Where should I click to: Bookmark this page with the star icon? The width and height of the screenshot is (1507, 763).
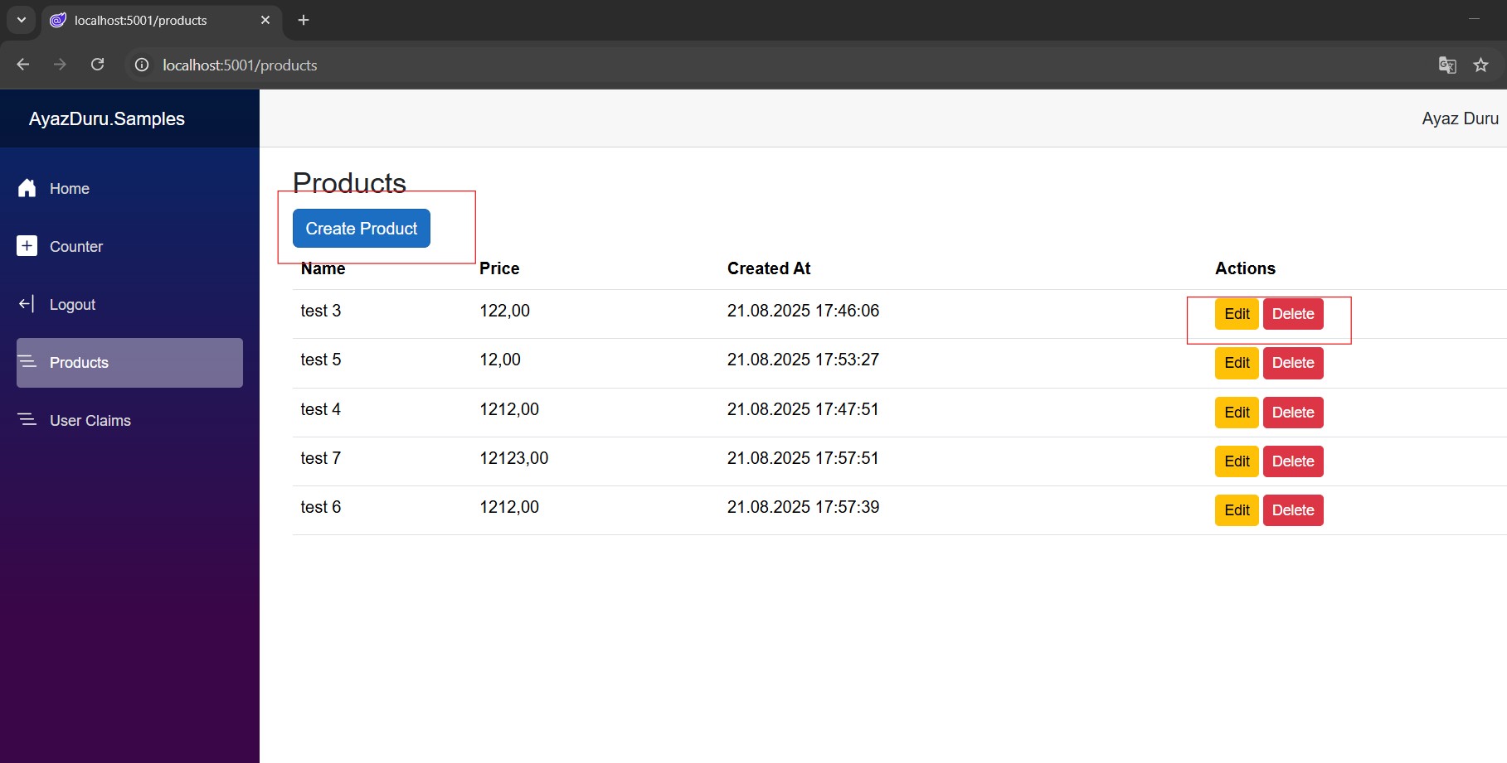click(1480, 65)
